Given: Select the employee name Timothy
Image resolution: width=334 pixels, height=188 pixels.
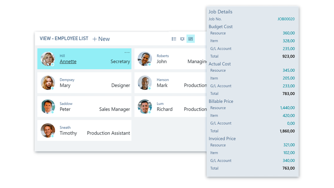Looking at the screenshot, I should pyautogui.click(x=68, y=133).
